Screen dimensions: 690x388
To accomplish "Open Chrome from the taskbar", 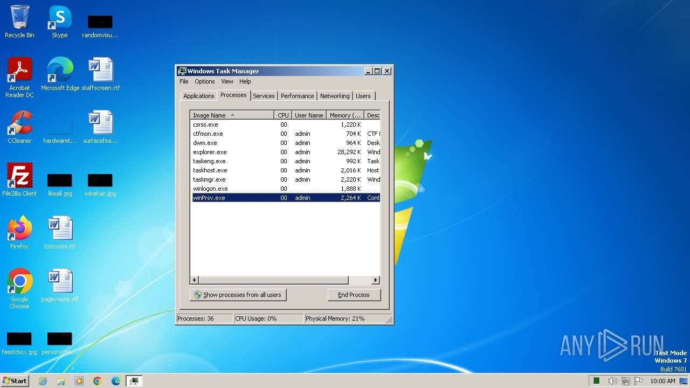I will [x=98, y=381].
